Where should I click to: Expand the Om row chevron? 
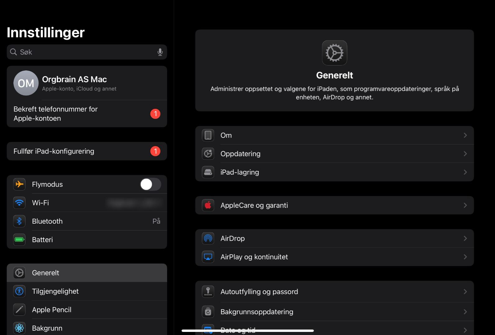coord(465,135)
